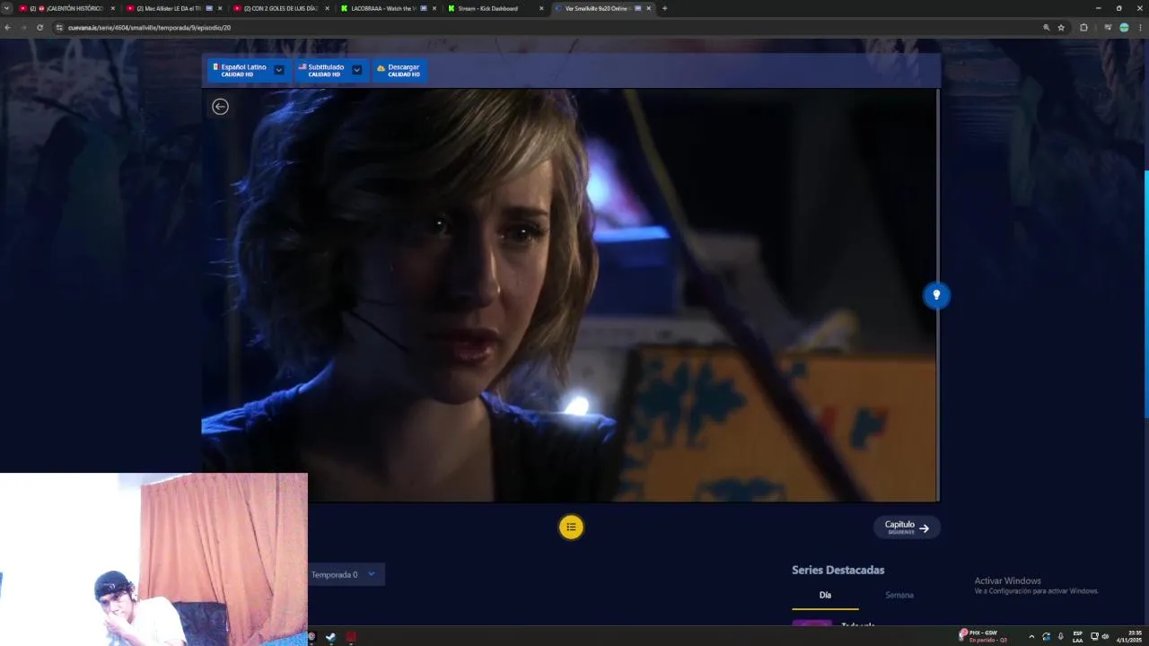1149x646 pixels.
Task: Close the Stream - Kick Dashboard tab
Action: (541, 8)
